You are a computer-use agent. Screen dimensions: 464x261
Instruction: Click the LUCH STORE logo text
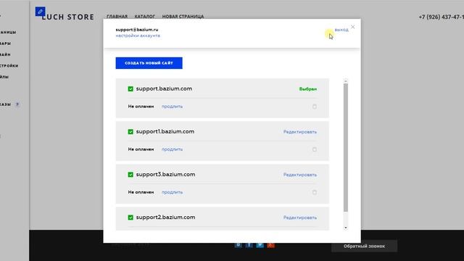point(67,17)
